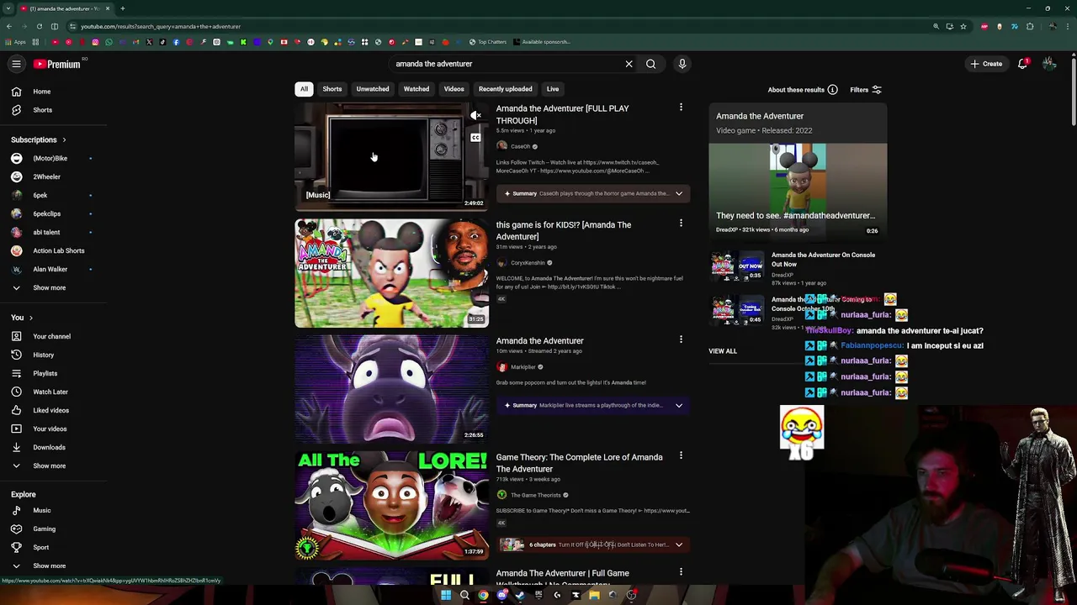Open the CoryxKenshin channel link
The height and width of the screenshot is (605, 1077).
[x=528, y=263]
